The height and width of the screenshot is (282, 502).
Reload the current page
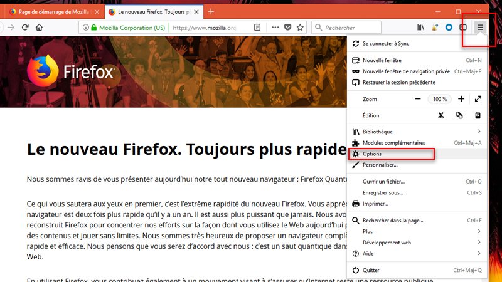pyautogui.click(x=25, y=28)
